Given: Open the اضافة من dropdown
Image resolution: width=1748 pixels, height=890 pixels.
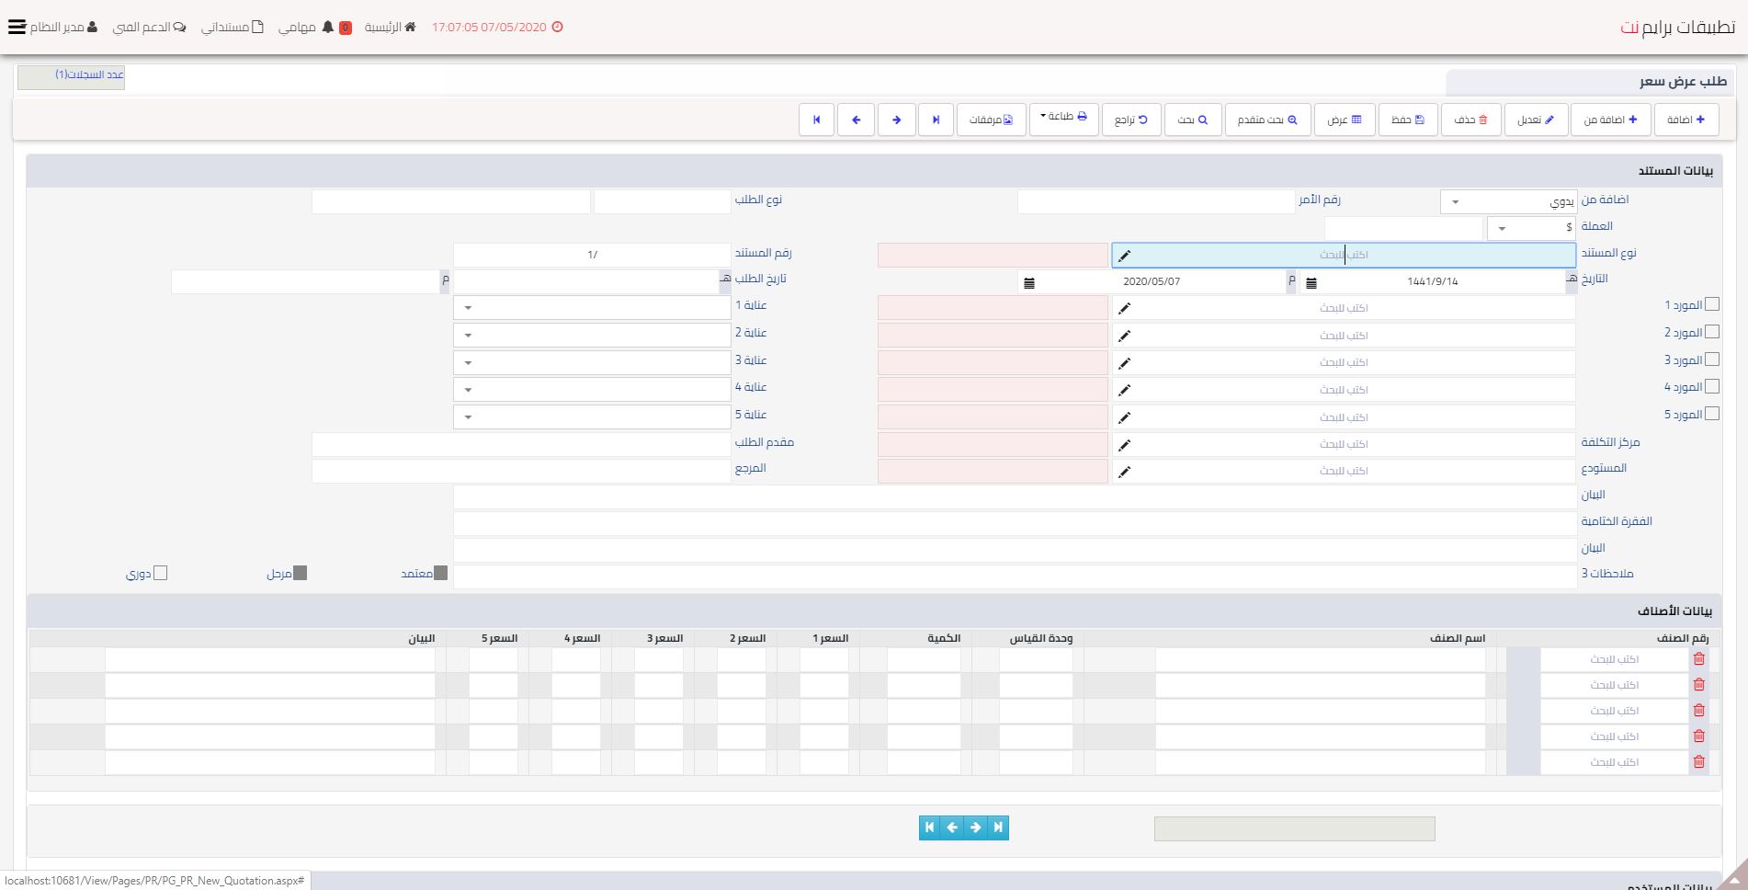Looking at the screenshot, I should [x=1455, y=201].
